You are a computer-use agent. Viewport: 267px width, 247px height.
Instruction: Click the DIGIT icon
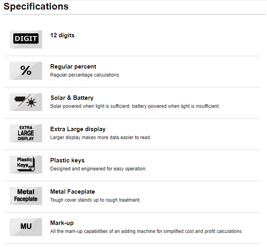tap(26, 39)
